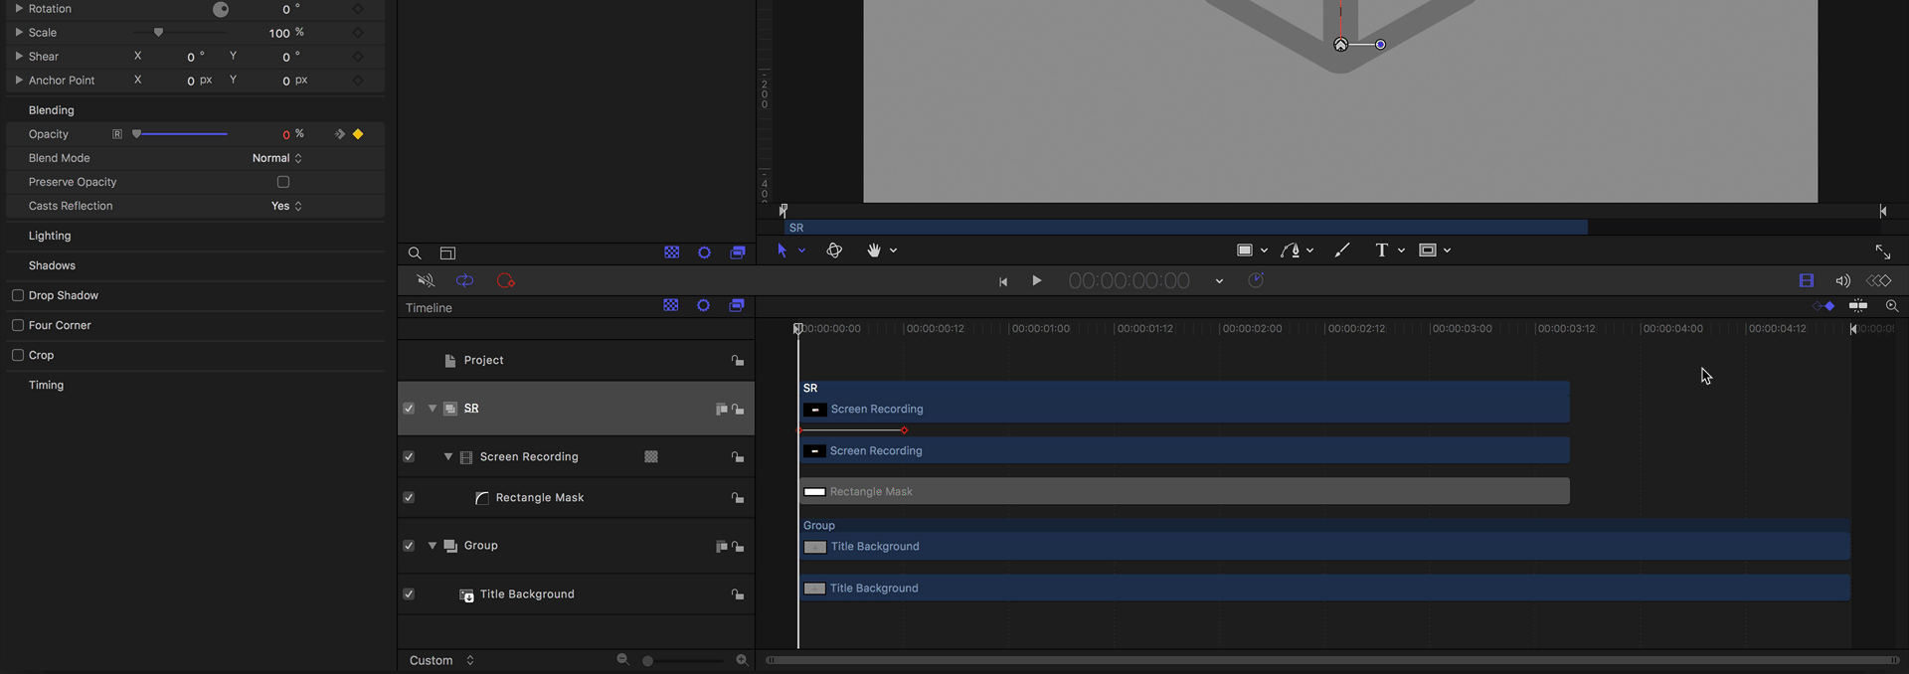Viewport: 1909px width, 674px height.
Task: Enable the Four Corner checkbox
Action: point(18,325)
